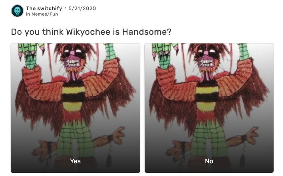This screenshot has width=283, height=176.
Task: Vote using the No label text
Action: [x=209, y=161]
